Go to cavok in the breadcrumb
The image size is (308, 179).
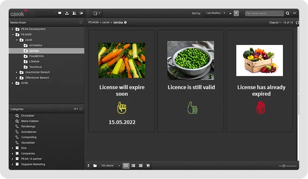(106, 22)
